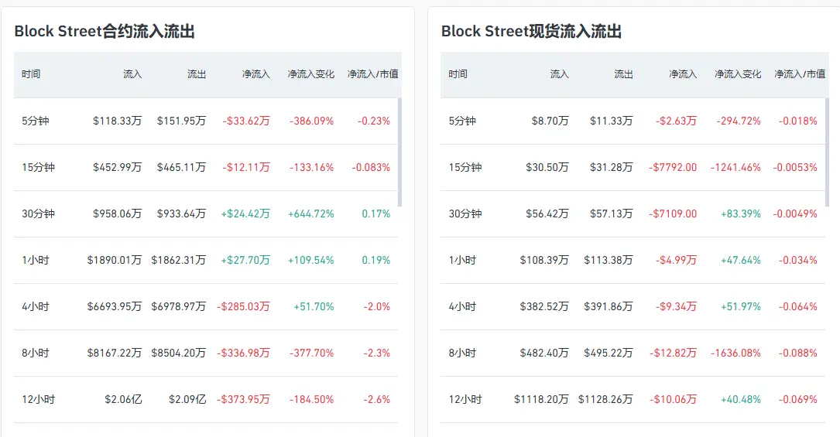Screen dimensions: 840x437
Task: Click the inflow value $452.99万
Action: pos(118,167)
